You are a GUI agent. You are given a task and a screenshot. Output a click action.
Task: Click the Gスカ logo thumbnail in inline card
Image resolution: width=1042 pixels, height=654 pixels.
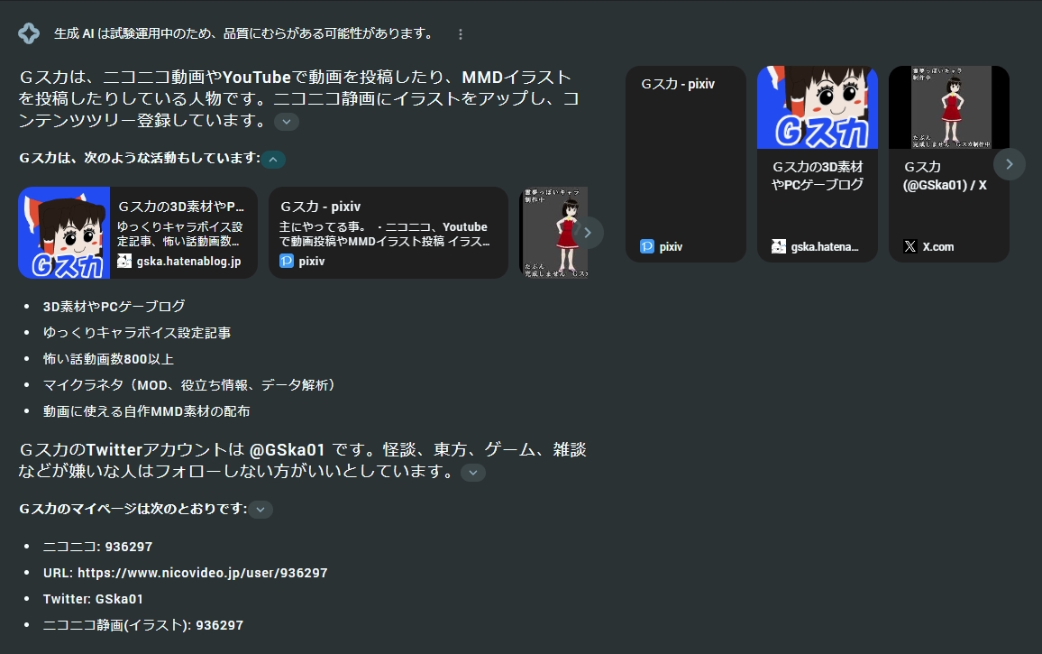click(64, 233)
